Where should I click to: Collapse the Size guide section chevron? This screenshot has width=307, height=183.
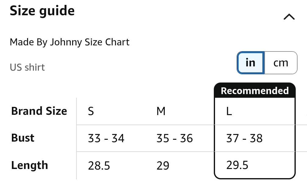pyautogui.click(x=289, y=17)
